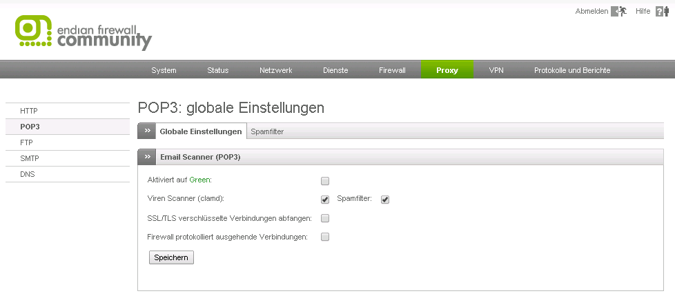Image resolution: width=675 pixels, height=298 pixels.
Task: Enable Firewall protokolliert ausgehende Verbindungen checkbox
Action: click(x=325, y=237)
